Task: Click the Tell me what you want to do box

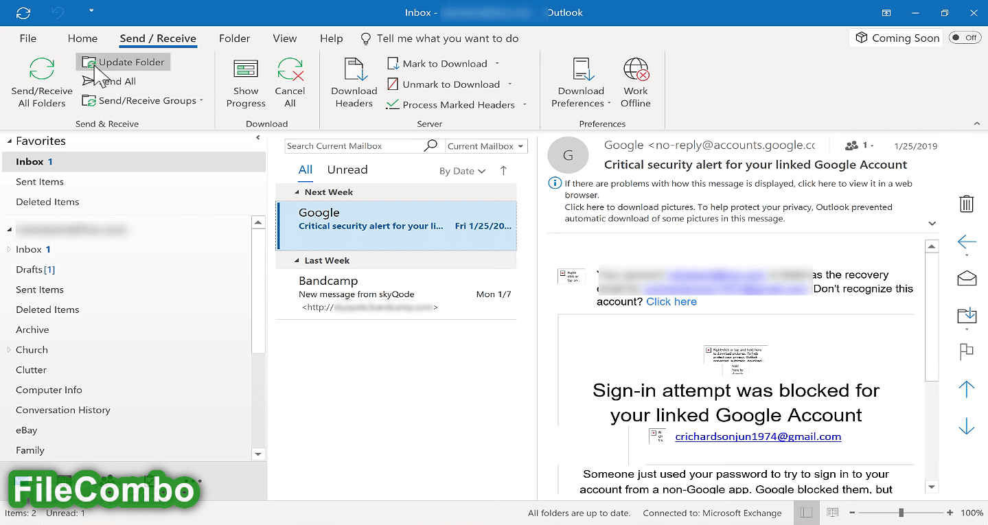Action: coord(439,38)
